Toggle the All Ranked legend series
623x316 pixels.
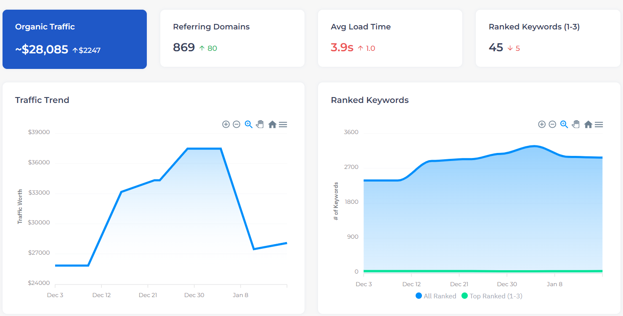(x=436, y=296)
